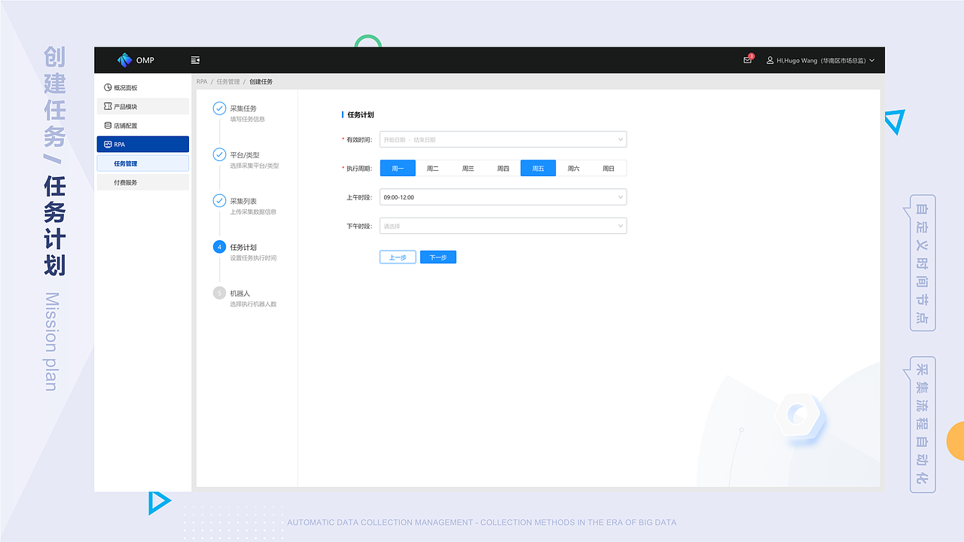The image size is (964, 542).
Task: Click the 任务管理 breadcrumb link
Action: click(228, 81)
